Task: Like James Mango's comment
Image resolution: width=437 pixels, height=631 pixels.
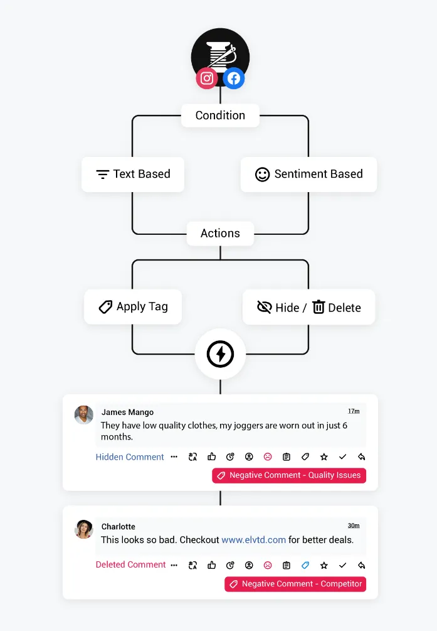Action: click(x=211, y=457)
